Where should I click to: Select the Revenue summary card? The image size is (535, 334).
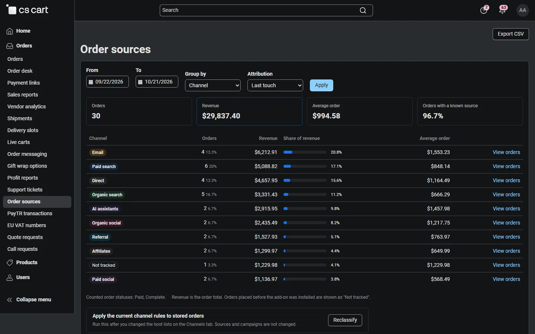[x=249, y=111]
